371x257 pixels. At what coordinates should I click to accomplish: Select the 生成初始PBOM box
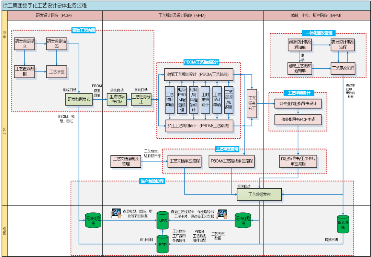117,99
